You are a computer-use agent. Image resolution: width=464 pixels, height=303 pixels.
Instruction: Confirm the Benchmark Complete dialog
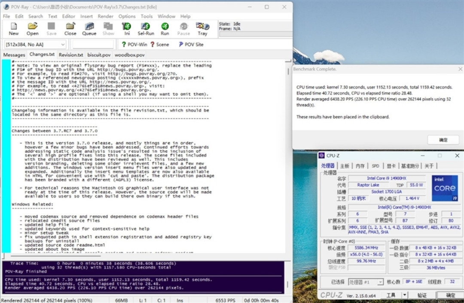pos(443,140)
